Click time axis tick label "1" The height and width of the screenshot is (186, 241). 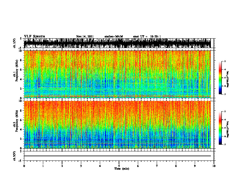coord(43,166)
